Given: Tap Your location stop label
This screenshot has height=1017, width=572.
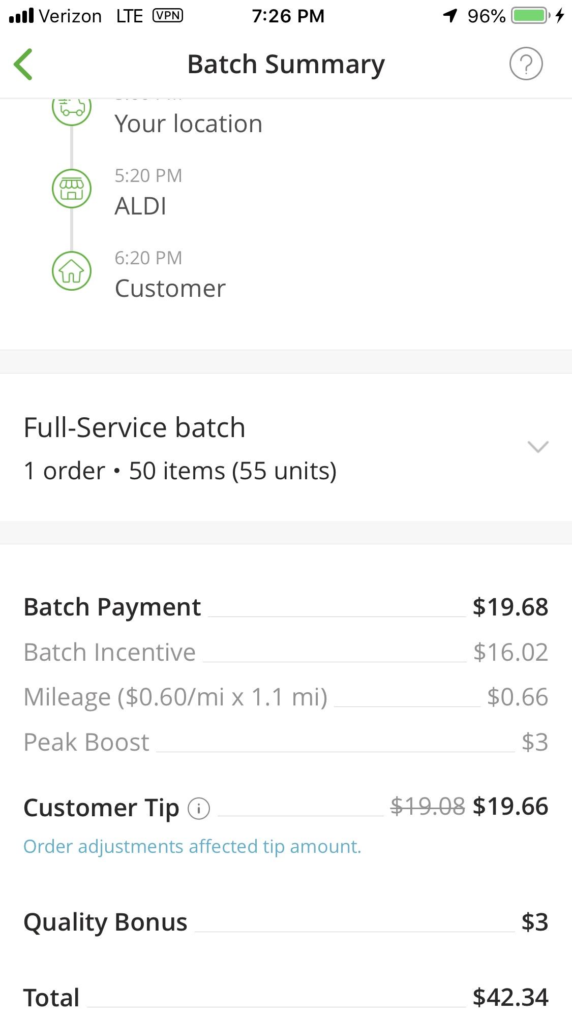Looking at the screenshot, I should pos(188,124).
